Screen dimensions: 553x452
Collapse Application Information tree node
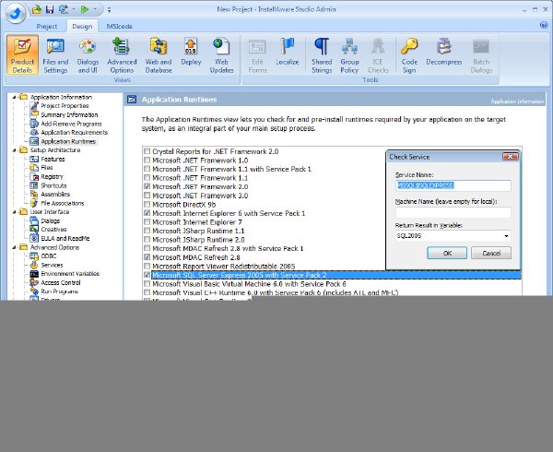pos(14,97)
